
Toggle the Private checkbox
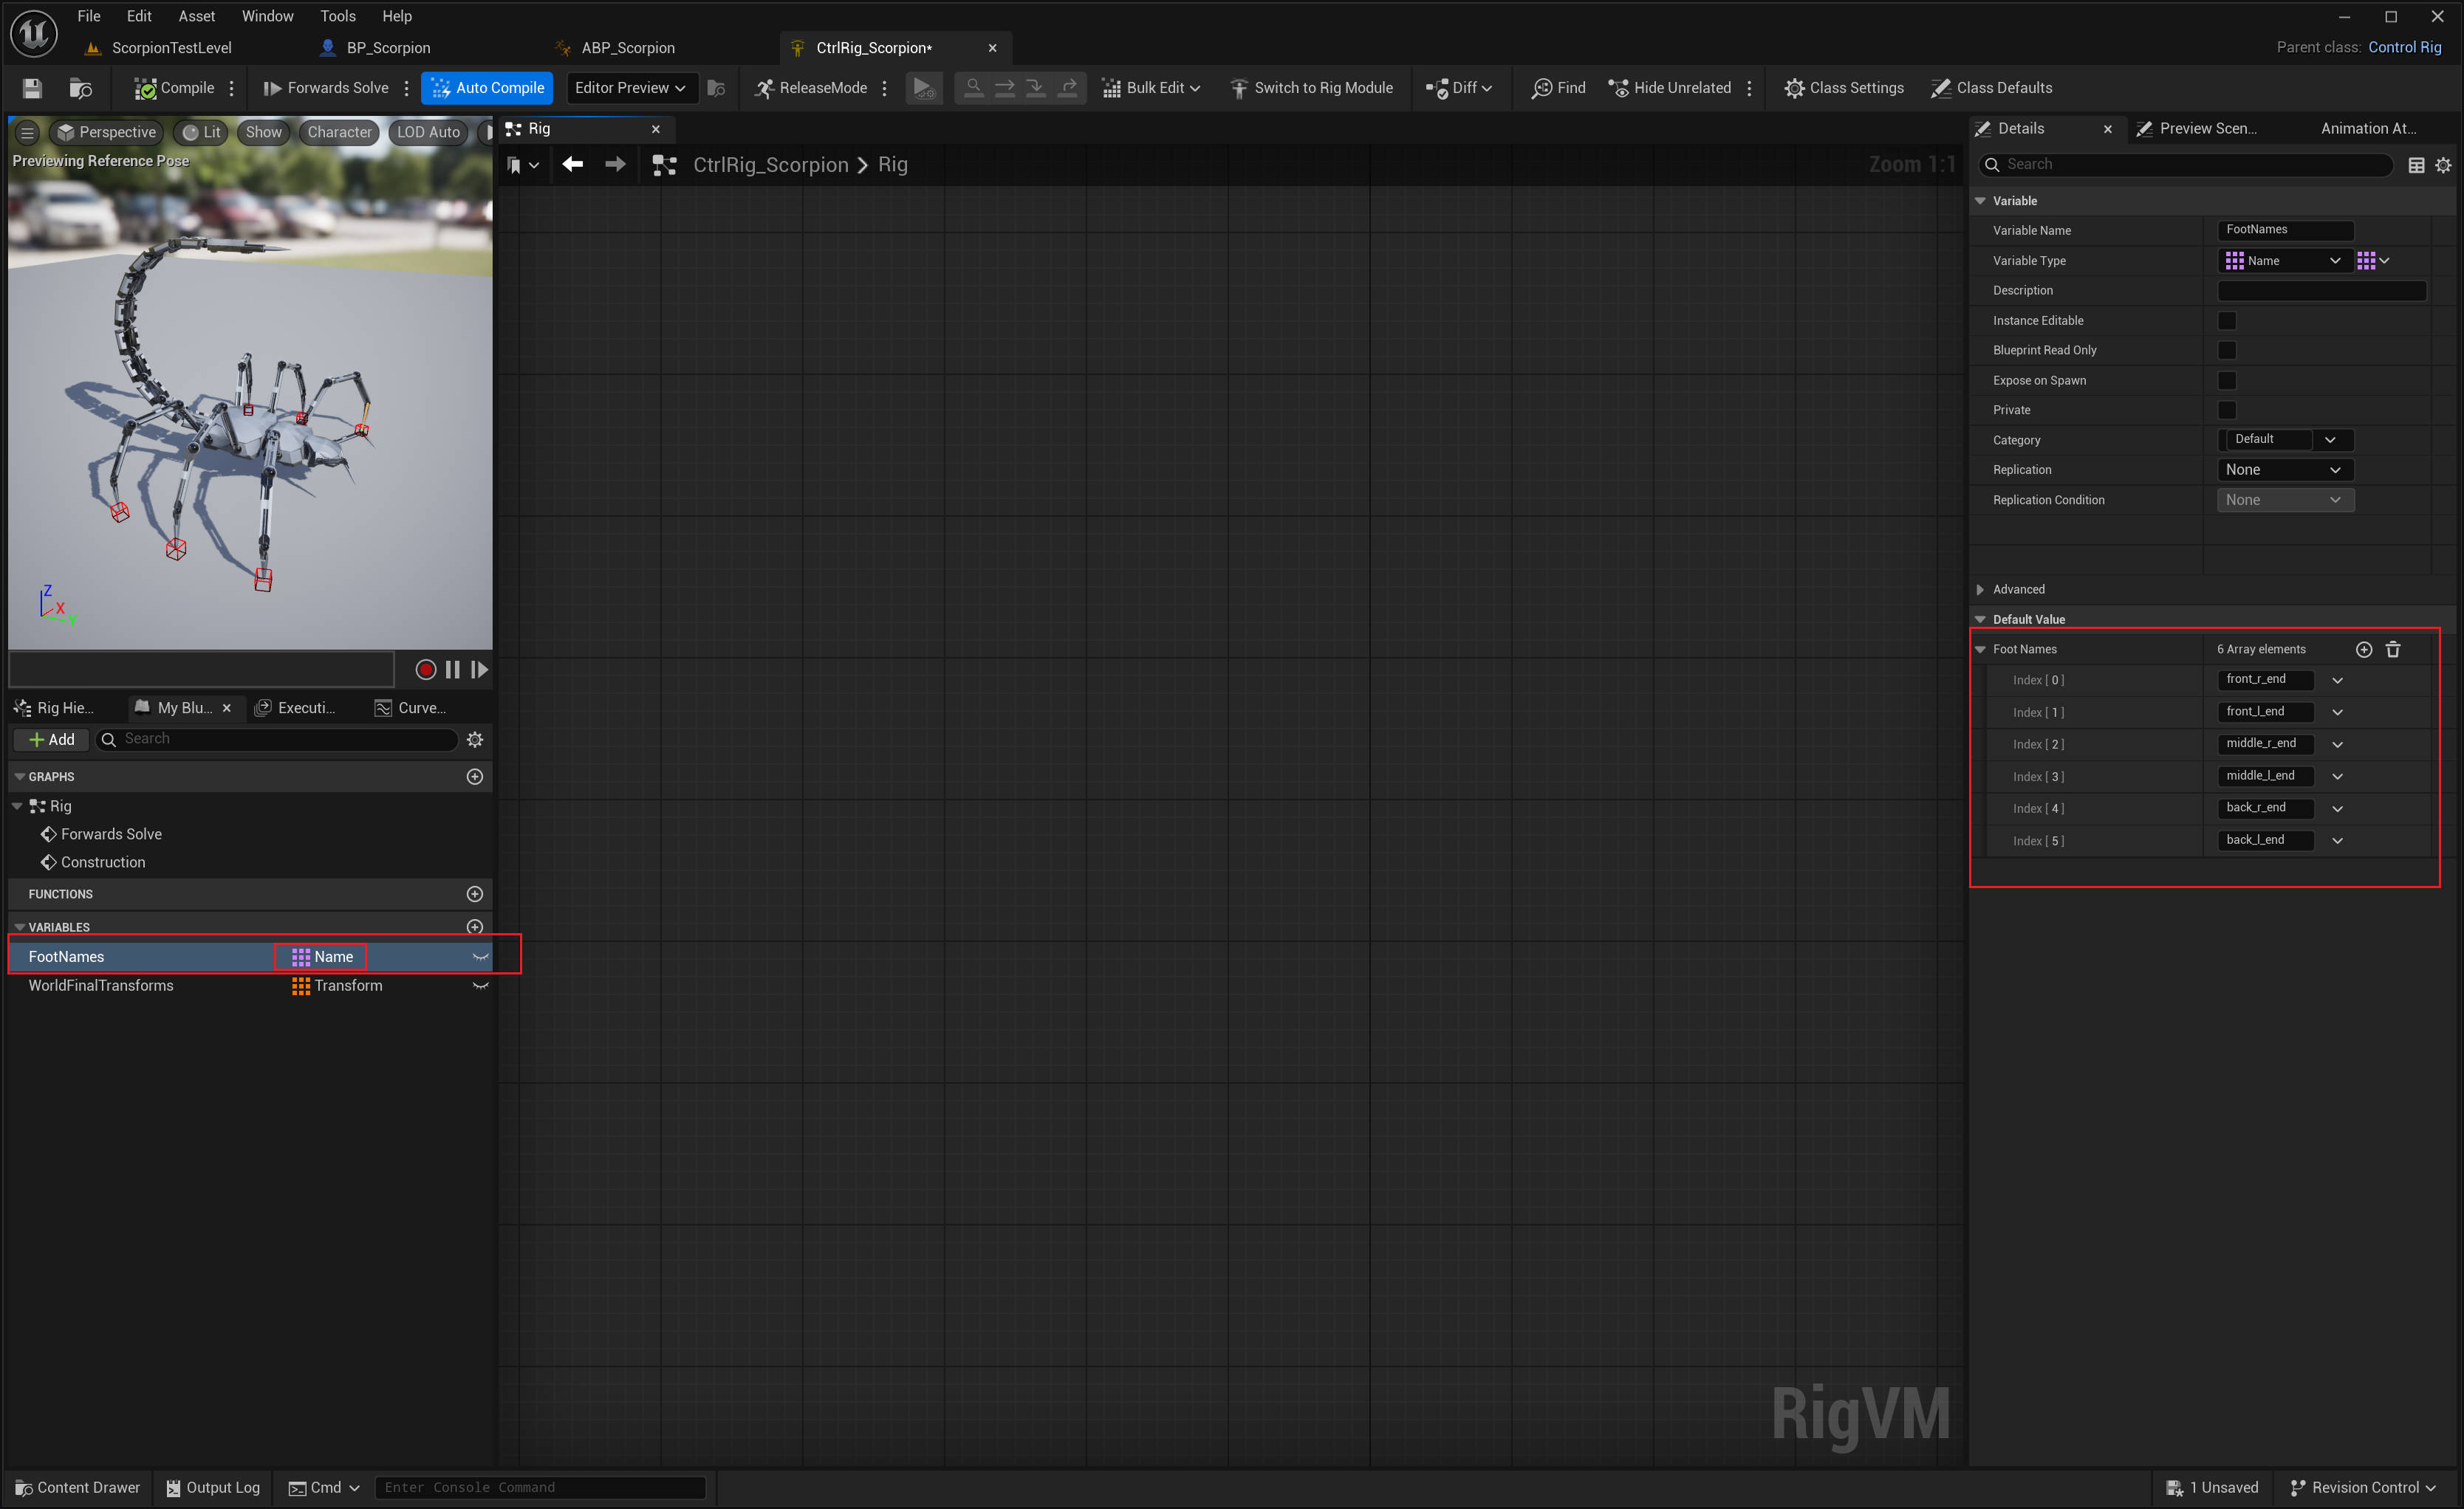pos(2227,410)
